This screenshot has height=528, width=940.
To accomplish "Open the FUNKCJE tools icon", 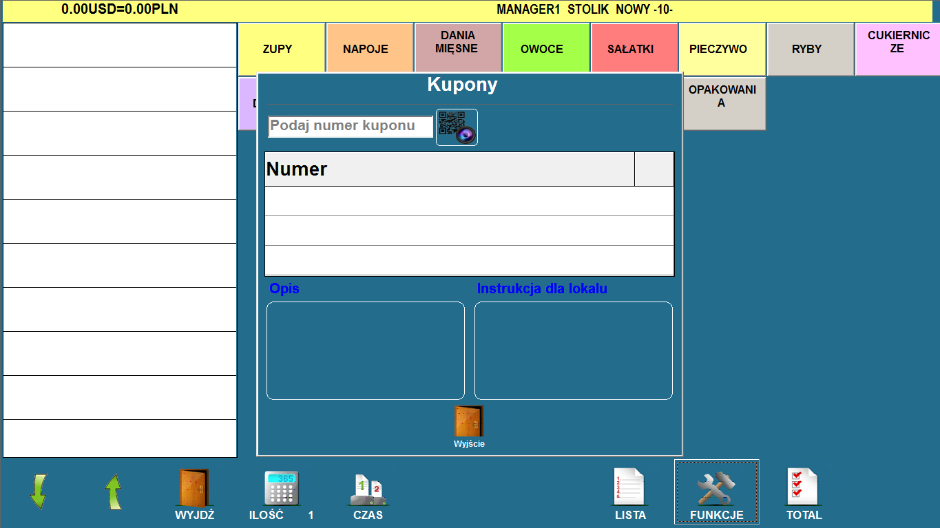I will 717,489.
